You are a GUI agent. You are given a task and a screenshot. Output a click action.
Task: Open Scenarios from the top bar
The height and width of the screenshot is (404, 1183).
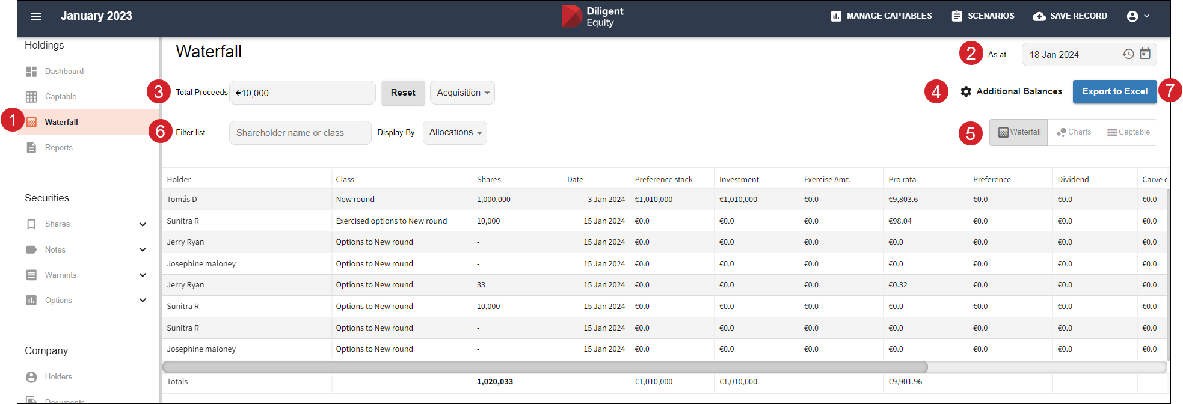(x=983, y=16)
